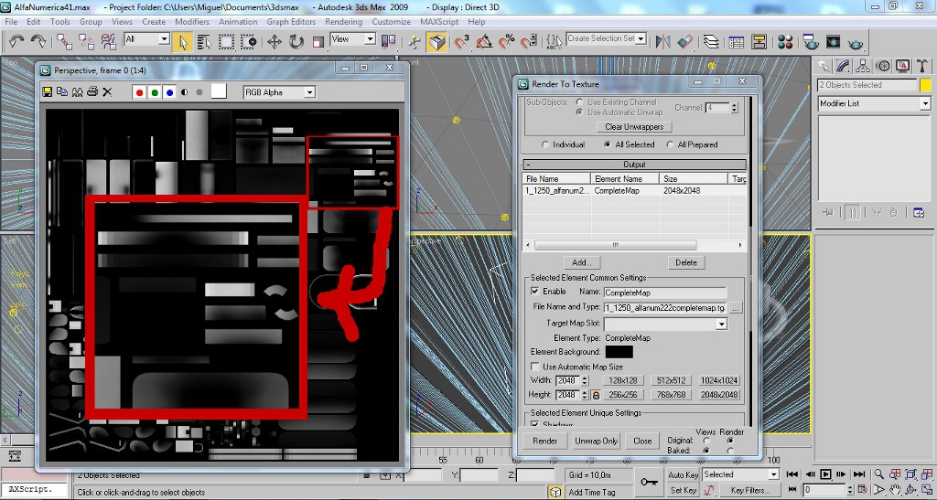Activate the Select and Rotate tool
Viewport: 937px width, 500px height.
click(x=296, y=41)
